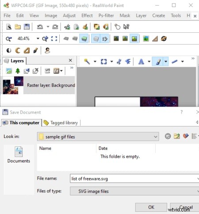199x214 pixels.
Task: Click the zoom magnifier icon beside 40.4%
Action: [x=9, y=39]
